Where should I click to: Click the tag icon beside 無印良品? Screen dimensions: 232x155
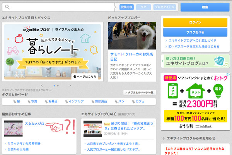coord(93,102)
